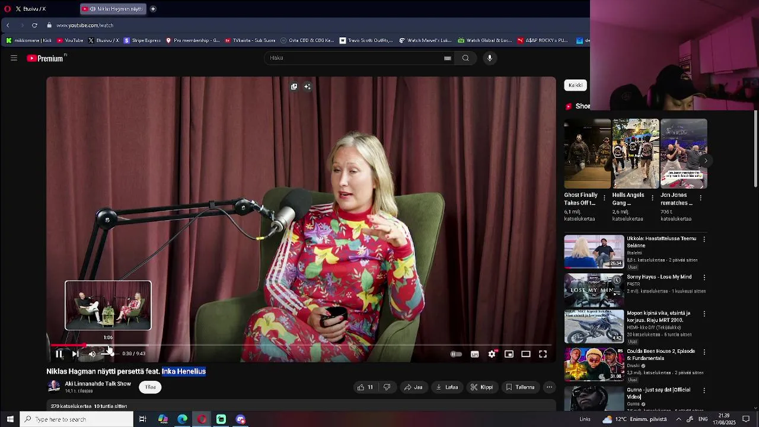This screenshot has width=759, height=427.
Task: Open Opera menu logo
Action: [x=7, y=9]
